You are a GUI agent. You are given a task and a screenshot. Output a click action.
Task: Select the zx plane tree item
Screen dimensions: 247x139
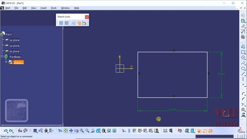point(15,51)
